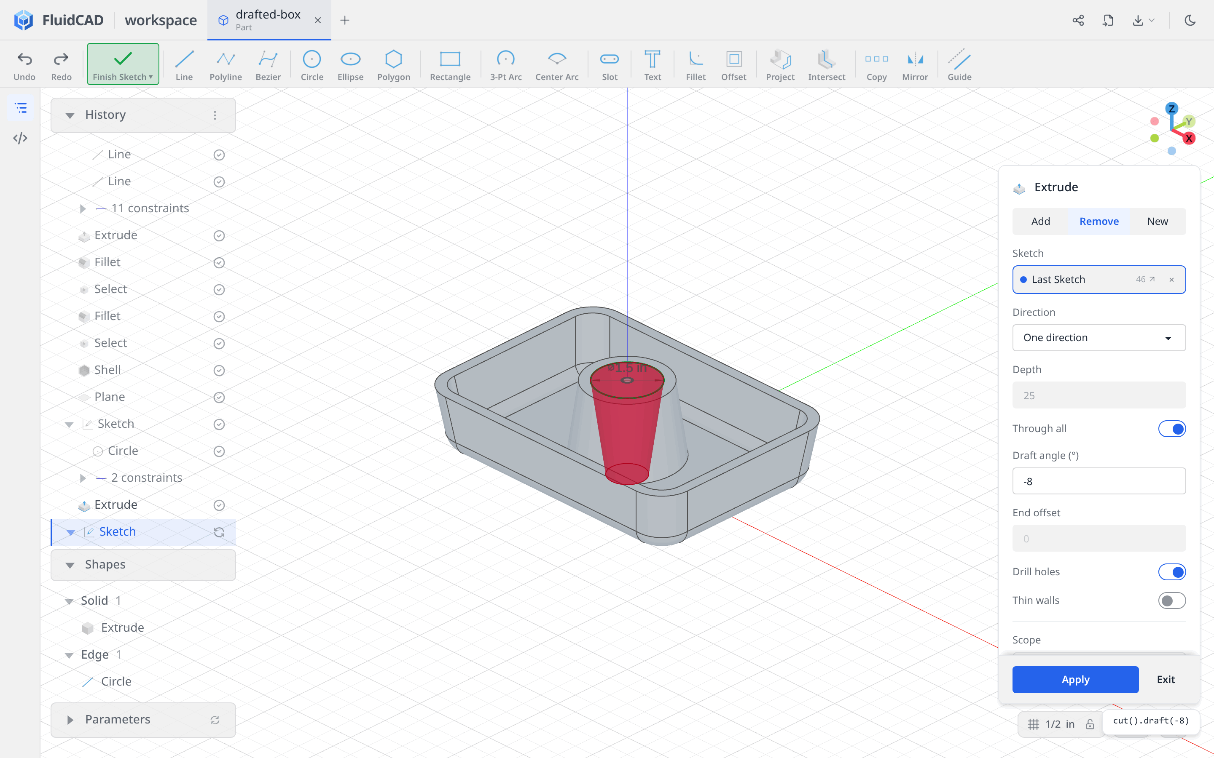Open the drafted-box Part tab
The image size is (1214, 758).
click(x=269, y=20)
